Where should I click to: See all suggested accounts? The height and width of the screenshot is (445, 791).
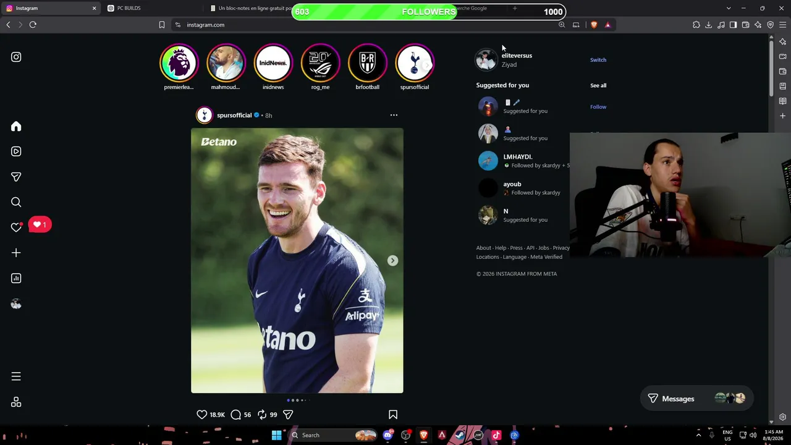click(x=598, y=85)
